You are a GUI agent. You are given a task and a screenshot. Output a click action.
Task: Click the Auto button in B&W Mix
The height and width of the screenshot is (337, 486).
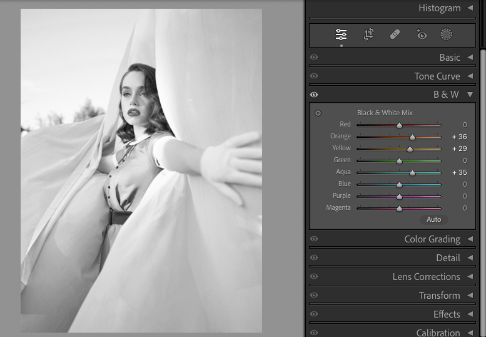click(433, 219)
